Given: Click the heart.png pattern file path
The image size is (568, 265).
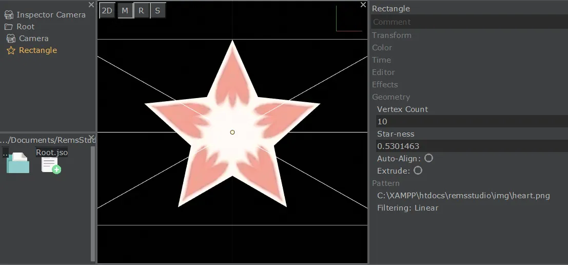Looking at the screenshot, I should point(463,196).
